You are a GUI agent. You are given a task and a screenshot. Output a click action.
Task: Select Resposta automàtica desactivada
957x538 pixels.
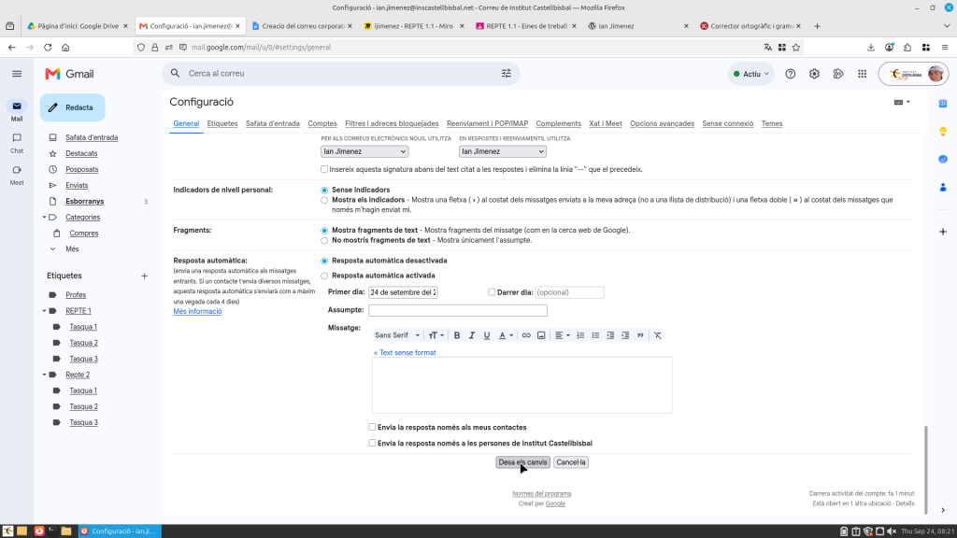(x=324, y=262)
